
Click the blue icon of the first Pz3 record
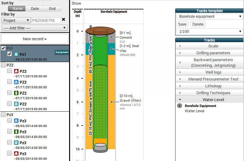tap(17, 121)
